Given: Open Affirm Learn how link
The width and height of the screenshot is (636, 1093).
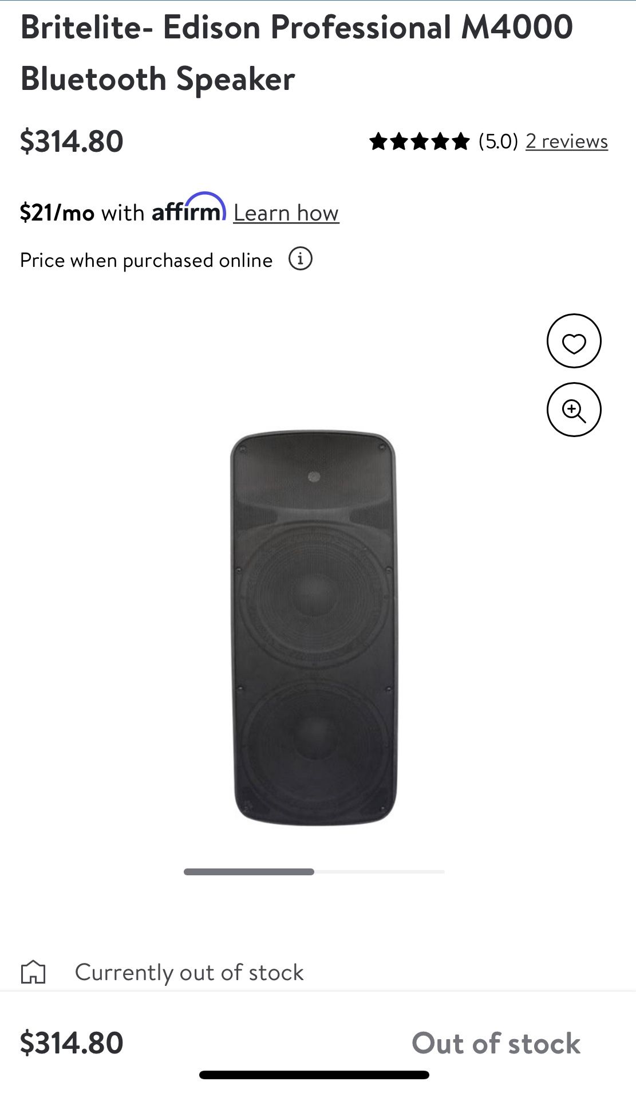Looking at the screenshot, I should [x=286, y=213].
